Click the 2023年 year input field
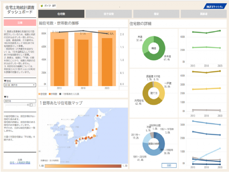 pos(20,101)
